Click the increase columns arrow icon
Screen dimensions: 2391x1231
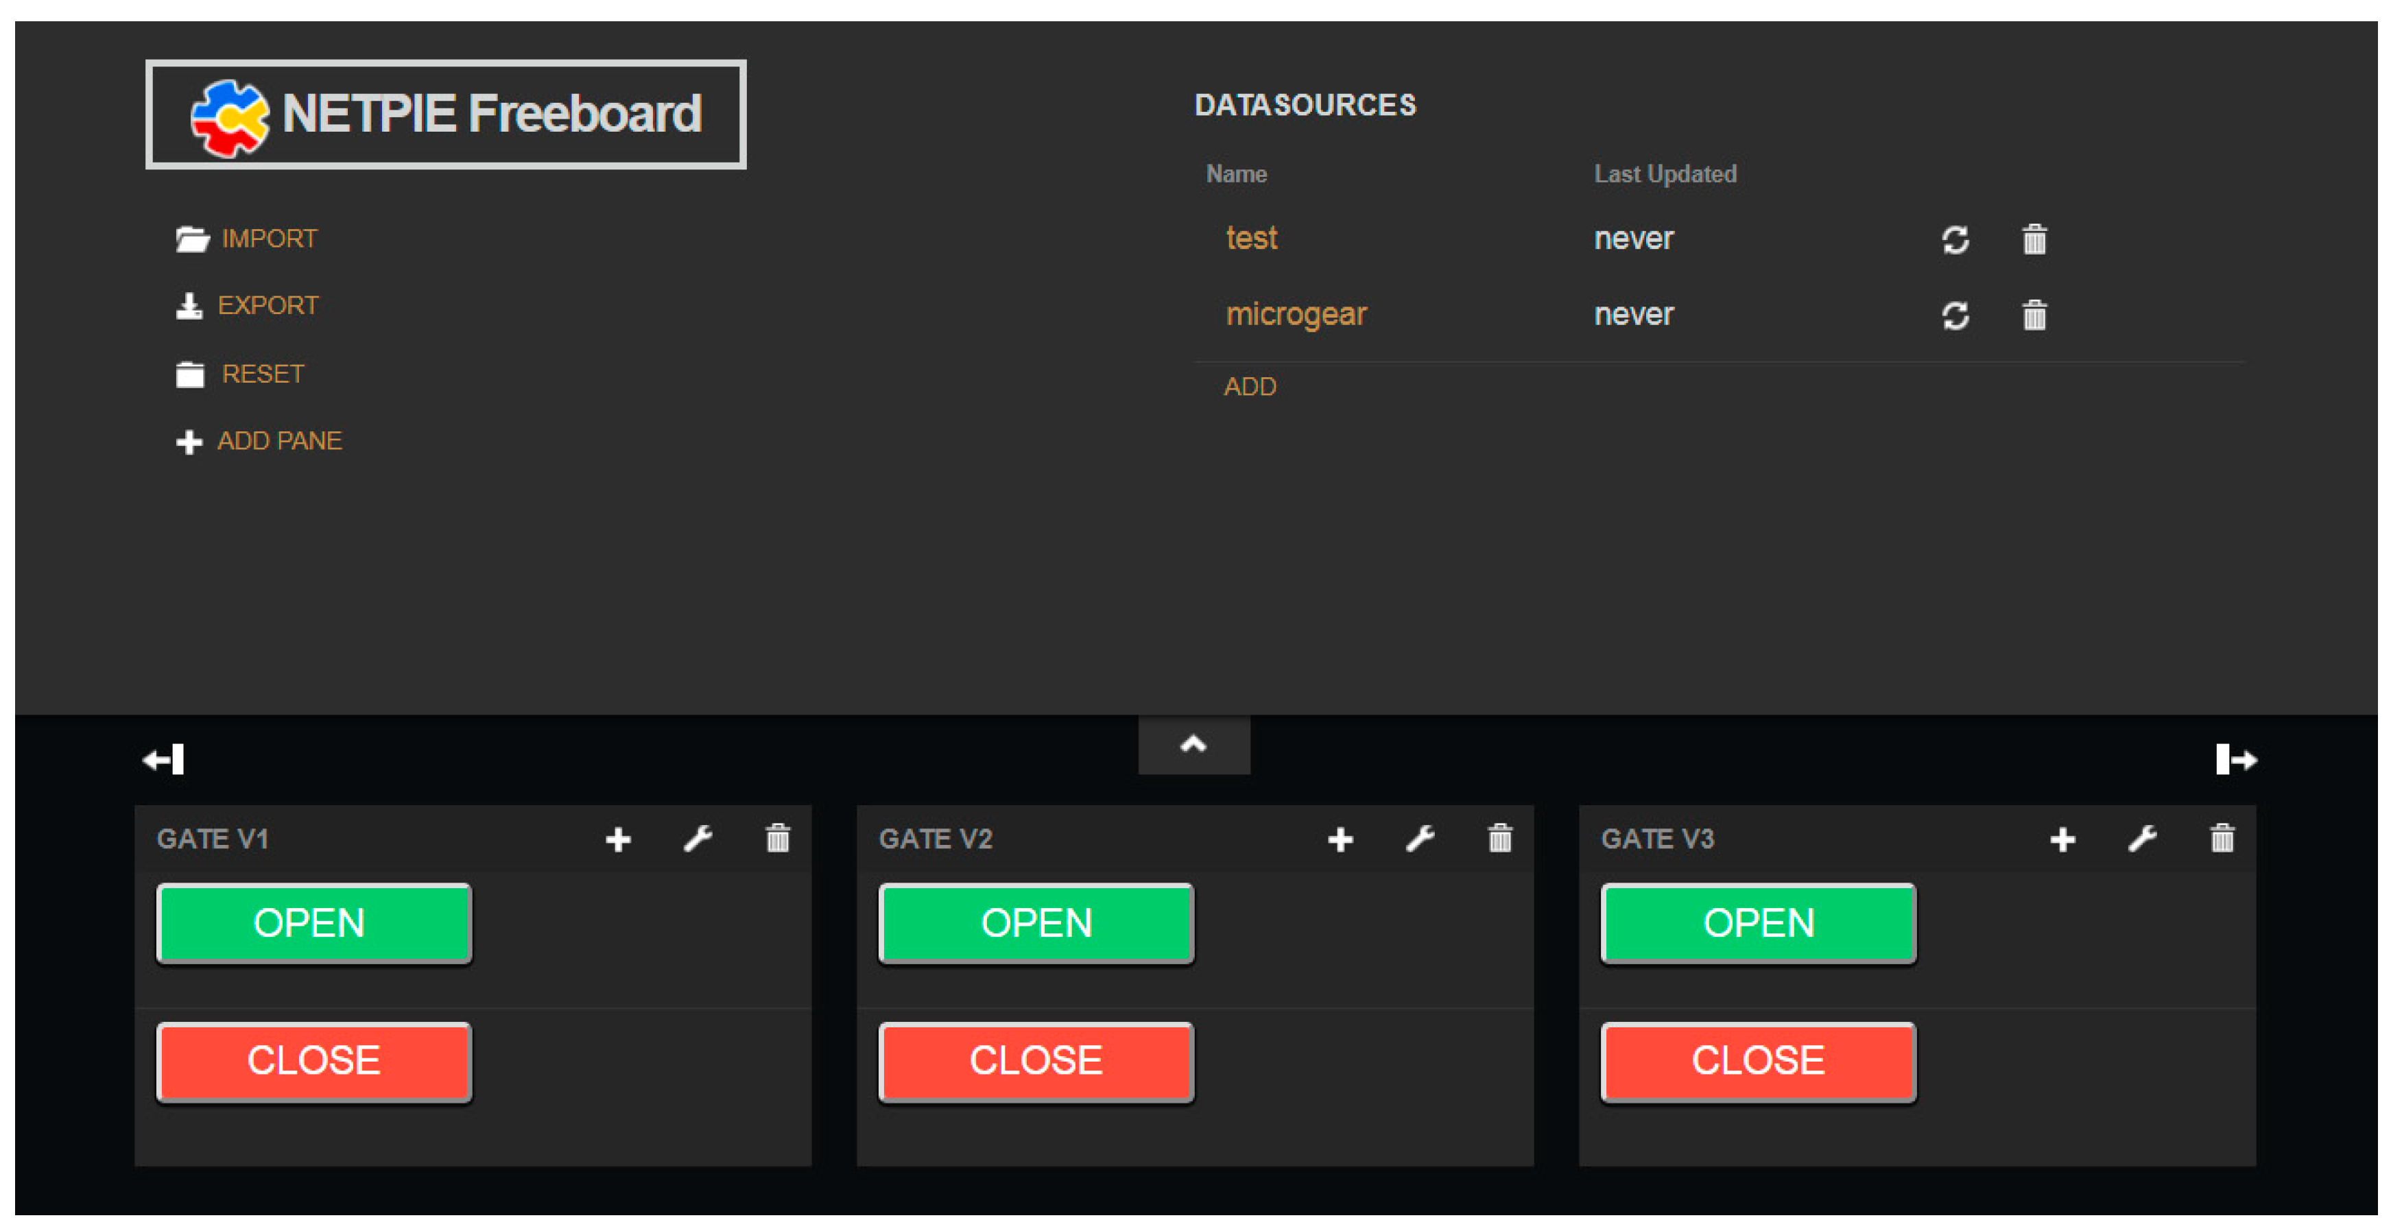coord(2236,759)
